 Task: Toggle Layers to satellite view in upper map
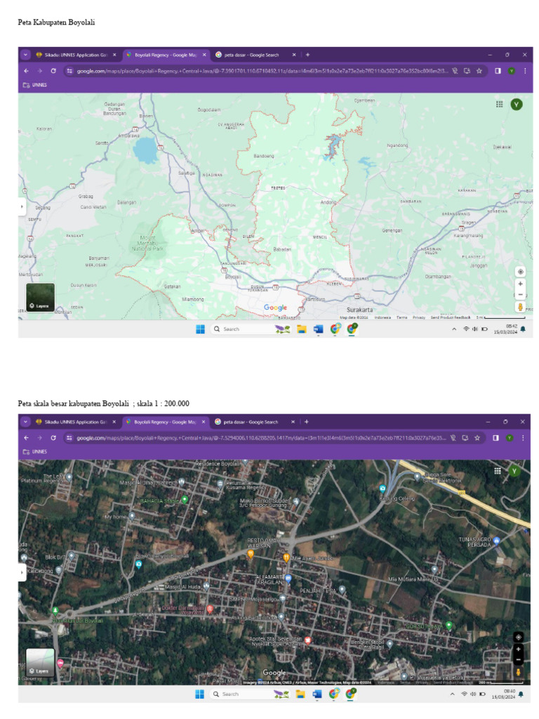(40, 298)
